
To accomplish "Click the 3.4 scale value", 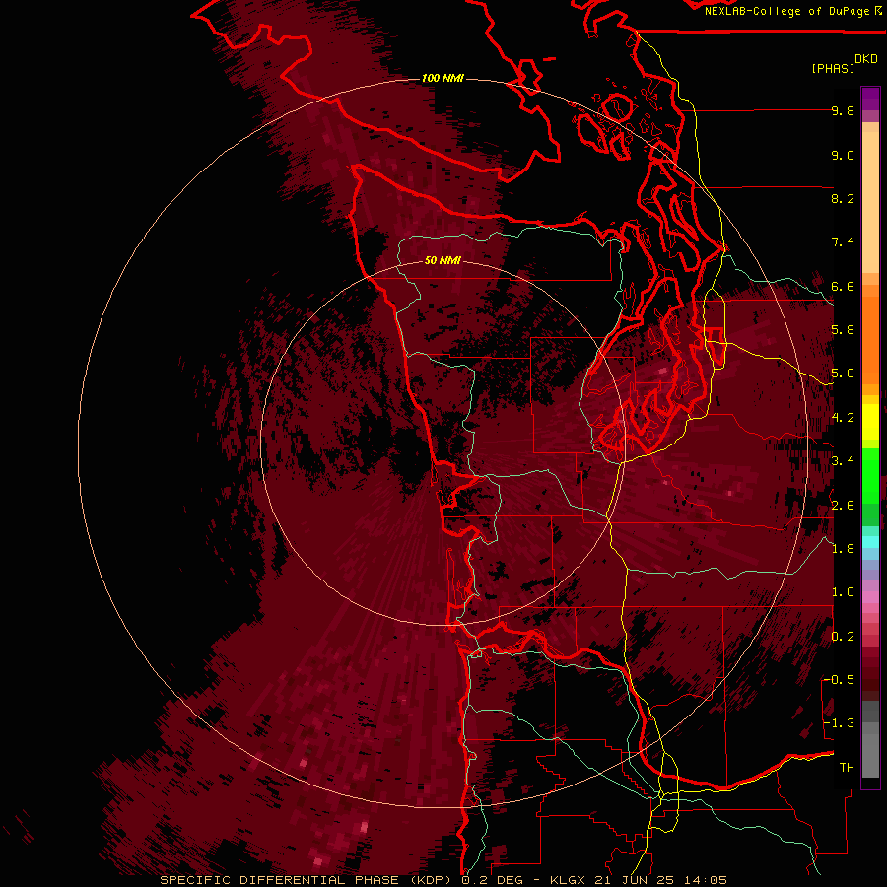I will [x=843, y=461].
